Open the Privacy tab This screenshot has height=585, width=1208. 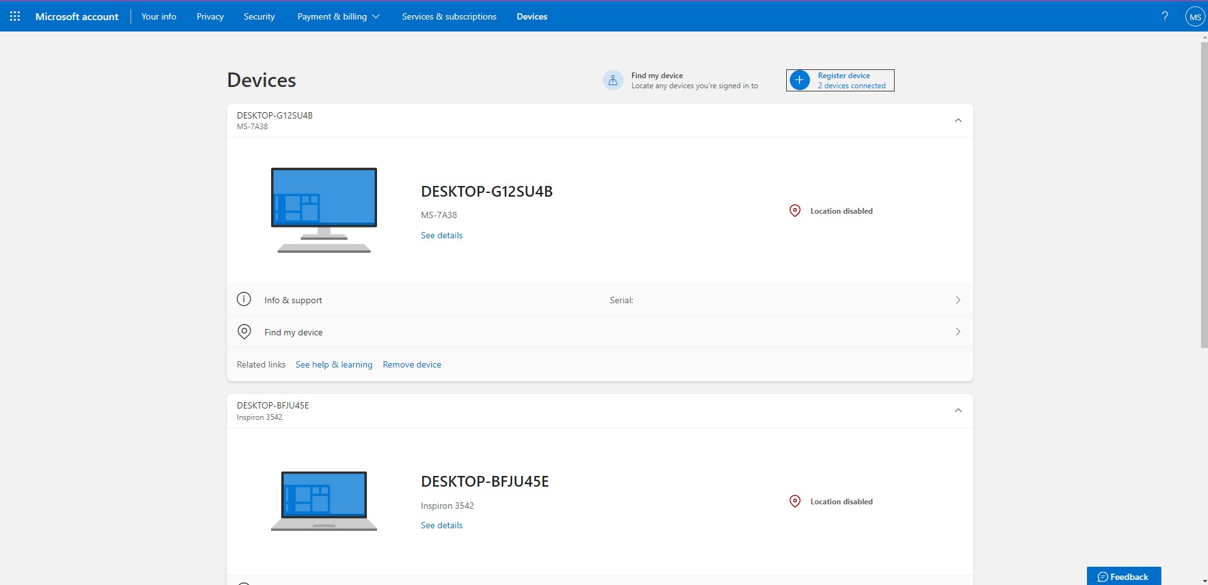[x=210, y=16]
